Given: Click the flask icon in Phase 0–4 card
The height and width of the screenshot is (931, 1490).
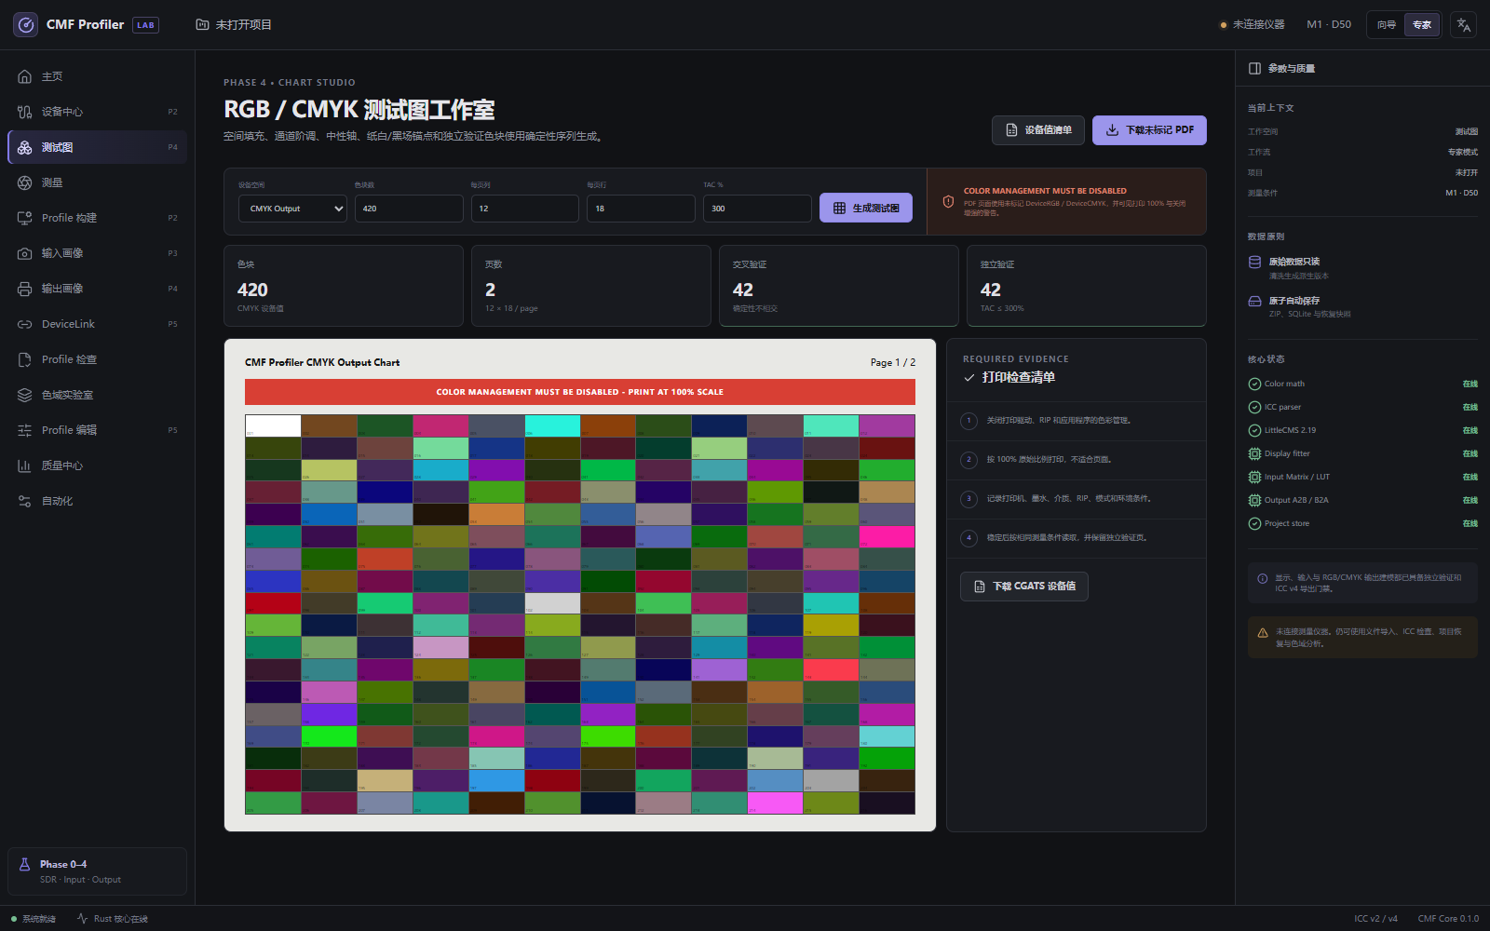Looking at the screenshot, I should [25, 865].
